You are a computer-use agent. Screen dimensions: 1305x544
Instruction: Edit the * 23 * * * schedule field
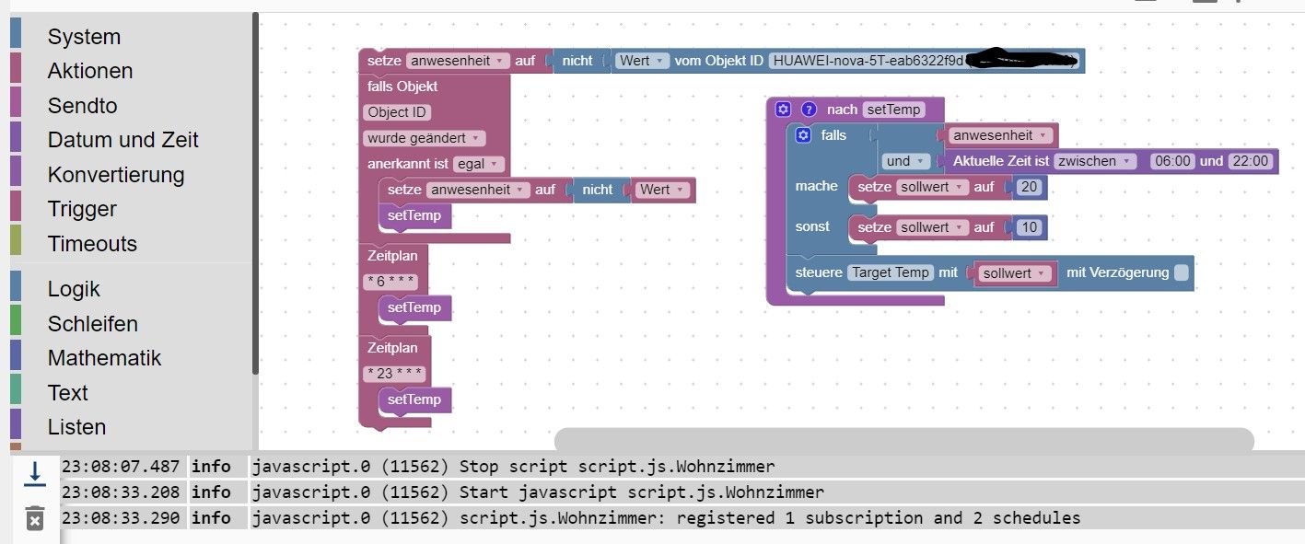(x=394, y=374)
